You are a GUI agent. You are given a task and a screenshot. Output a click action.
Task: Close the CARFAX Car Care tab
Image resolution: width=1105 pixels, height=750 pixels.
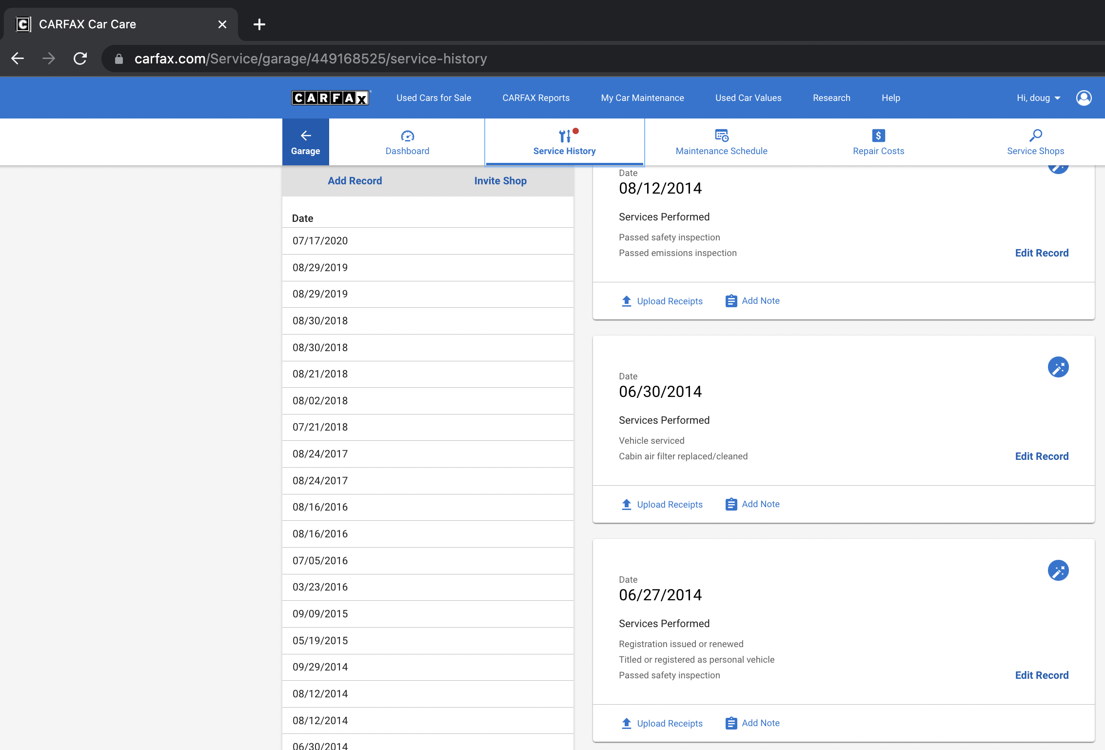pos(222,24)
